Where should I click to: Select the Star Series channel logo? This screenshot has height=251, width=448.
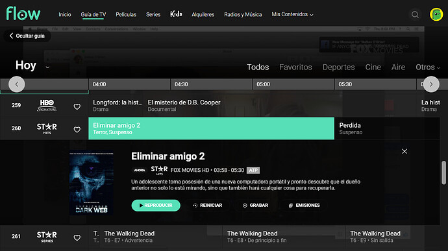click(x=47, y=237)
